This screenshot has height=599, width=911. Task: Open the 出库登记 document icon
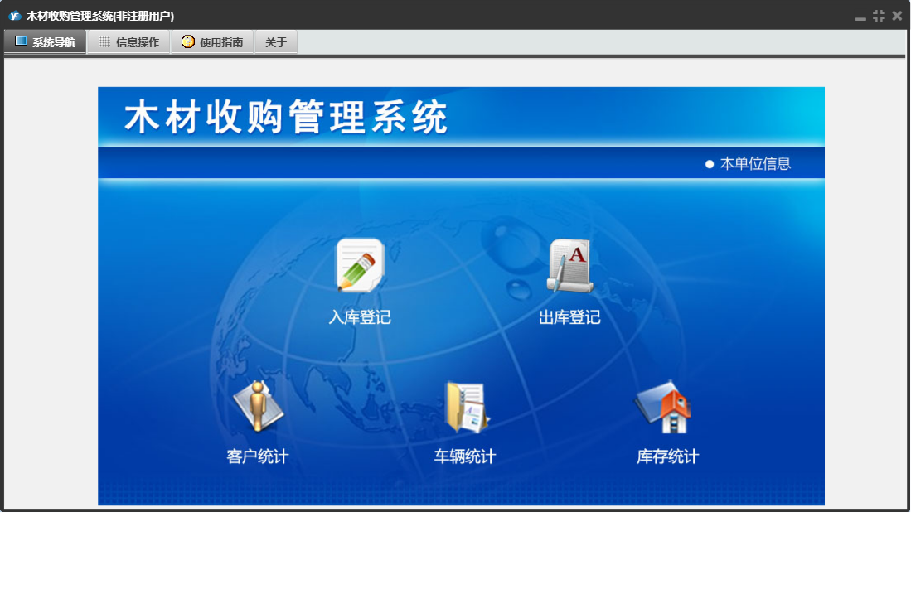(570, 265)
